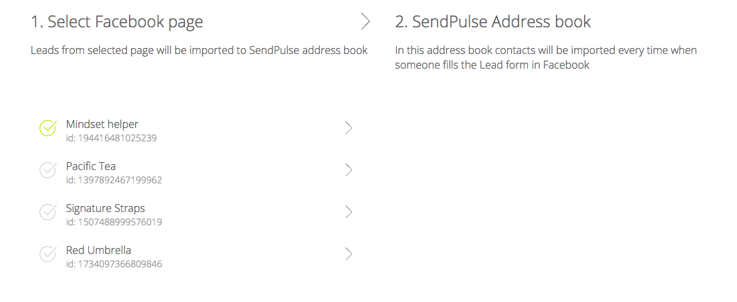This screenshot has height=302, width=737.
Task: Expand the Mindset helper row arrow
Action: (348, 128)
